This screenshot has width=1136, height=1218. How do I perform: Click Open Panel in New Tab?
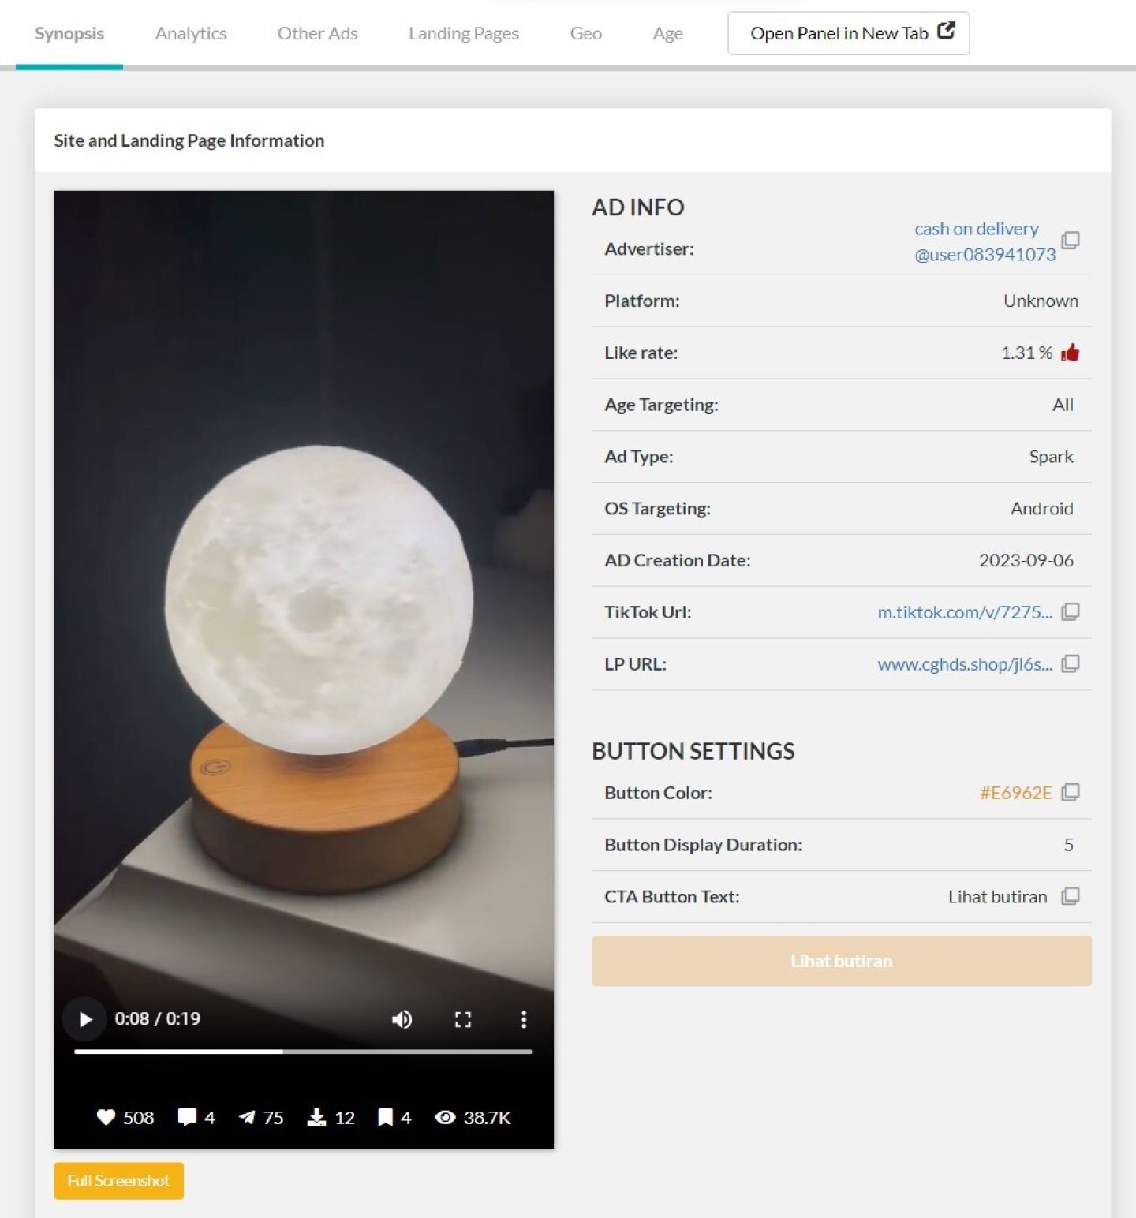coord(848,33)
